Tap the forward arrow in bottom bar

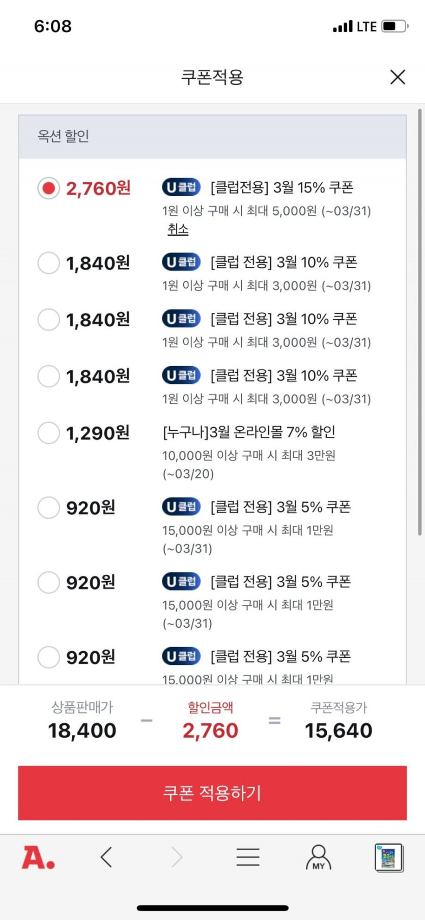177,857
